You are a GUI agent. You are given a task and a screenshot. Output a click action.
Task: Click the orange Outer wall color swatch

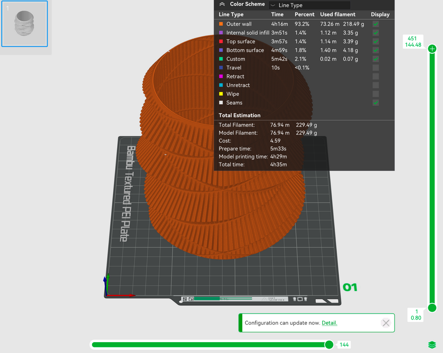[221, 24]
